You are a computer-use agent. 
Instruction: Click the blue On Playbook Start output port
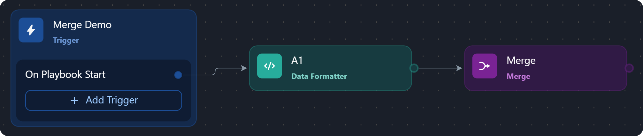click(178, 75)
